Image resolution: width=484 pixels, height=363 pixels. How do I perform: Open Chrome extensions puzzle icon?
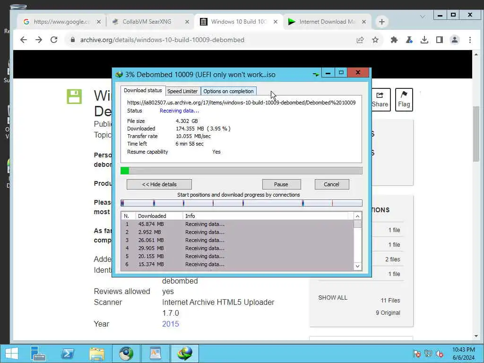[x=394, y=40]
